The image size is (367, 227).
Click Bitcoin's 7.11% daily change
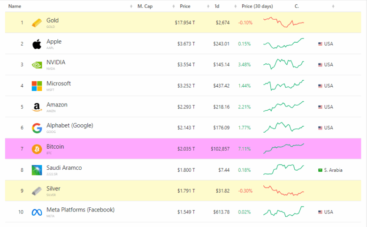click(245, 149)
